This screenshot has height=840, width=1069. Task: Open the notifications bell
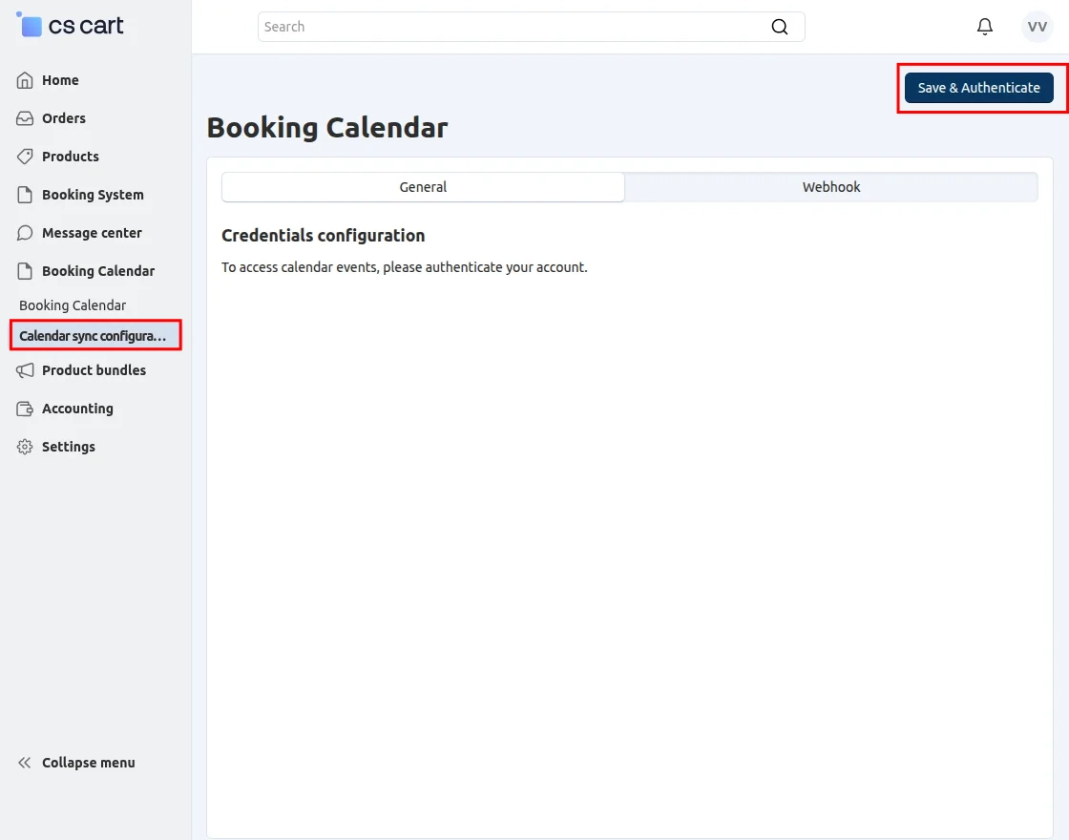point(985,27)
